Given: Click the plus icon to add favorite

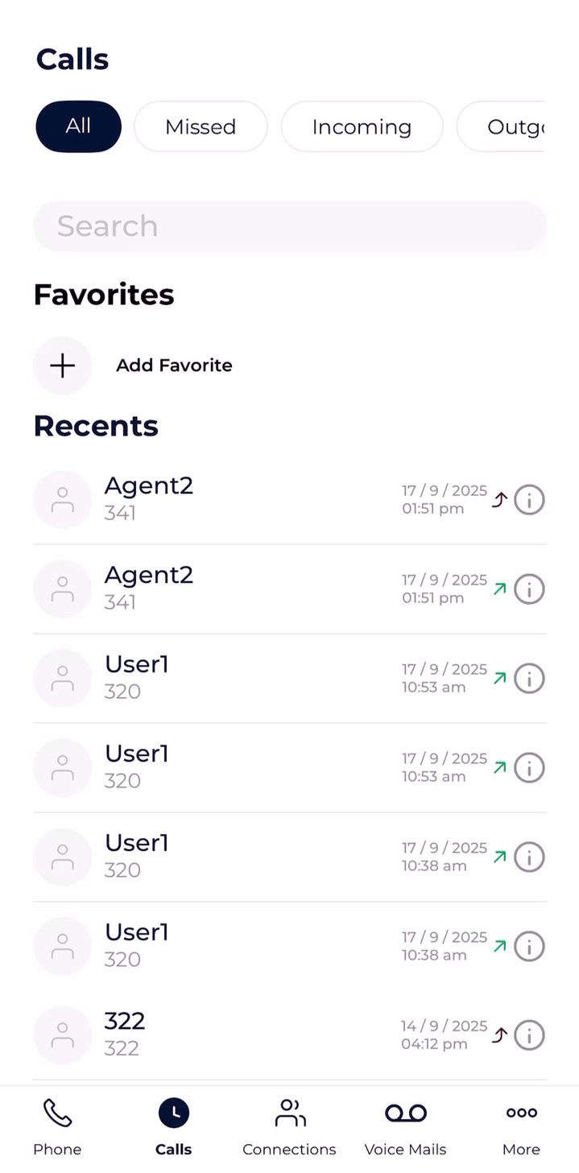Looking at the screenshot, I should [63, 366].
